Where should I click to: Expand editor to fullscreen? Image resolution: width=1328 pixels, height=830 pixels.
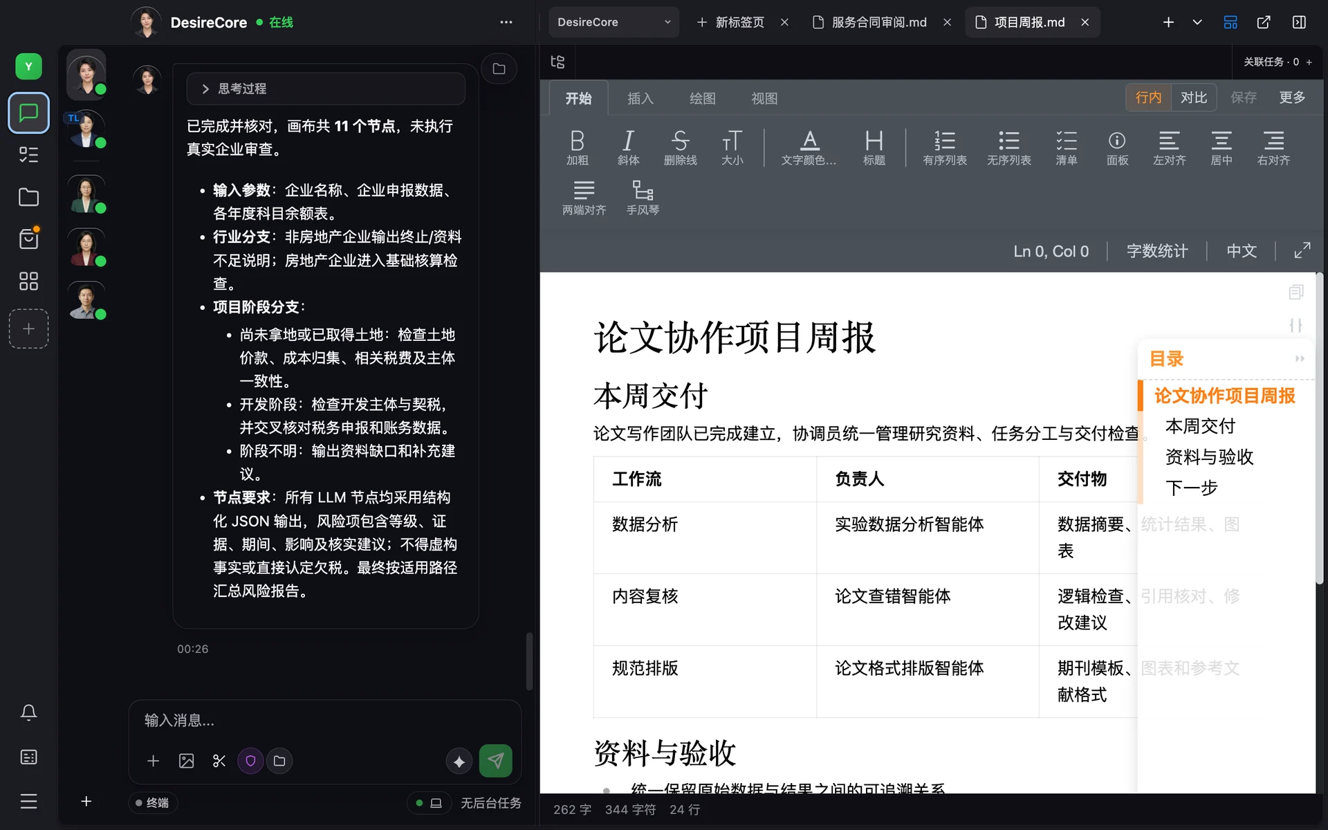coord(1302,250)
